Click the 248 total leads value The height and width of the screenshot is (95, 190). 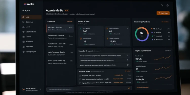(x=85, y=31)
